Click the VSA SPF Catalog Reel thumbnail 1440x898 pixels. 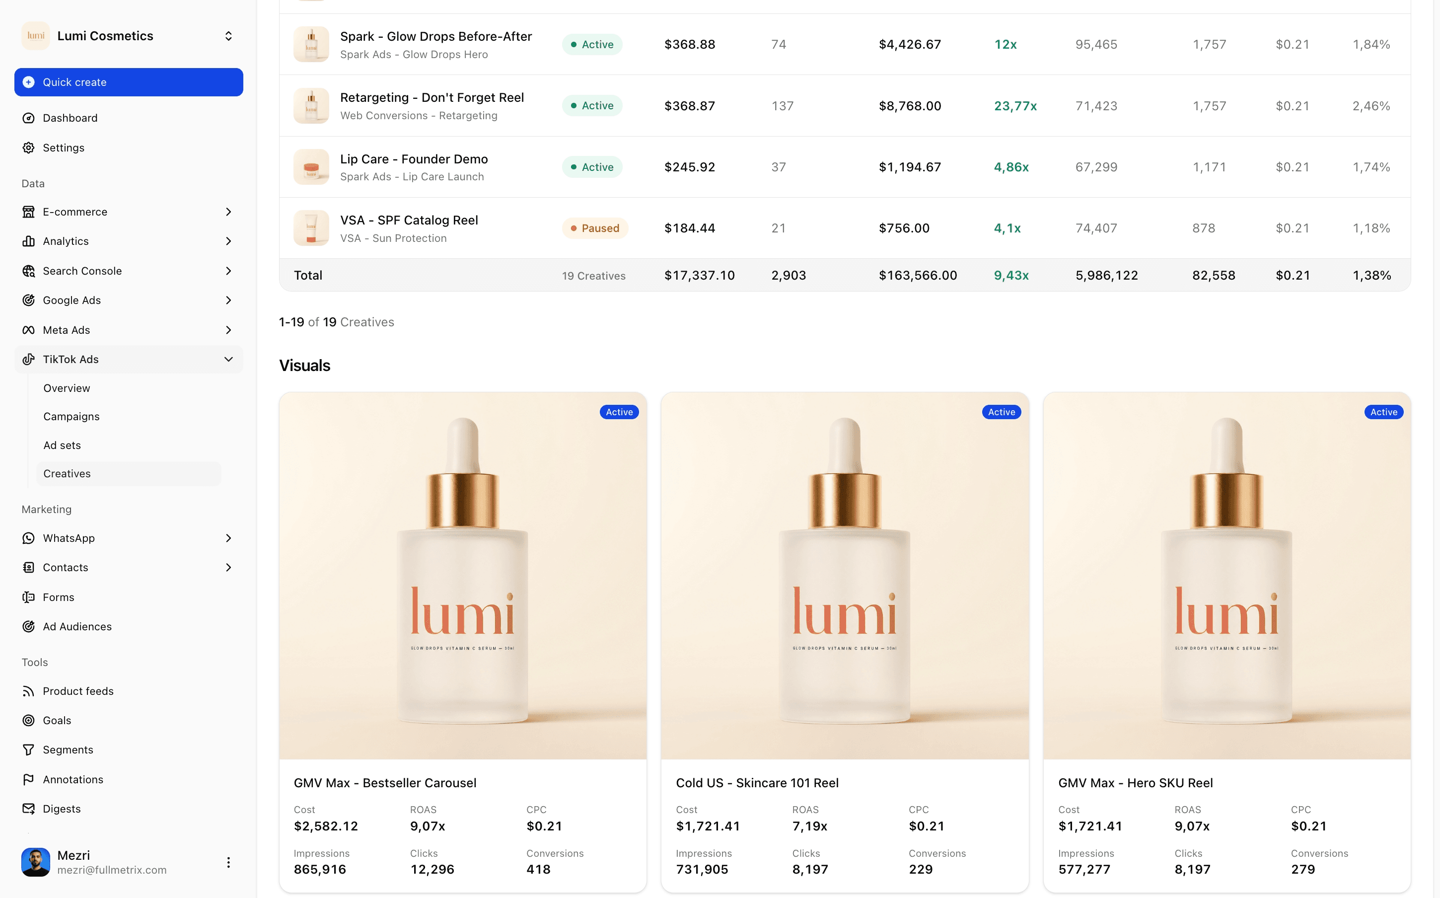[311, 228]
